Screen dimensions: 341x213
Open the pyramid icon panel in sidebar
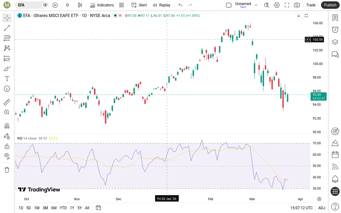pyautogui.click(x=335, y=143)
